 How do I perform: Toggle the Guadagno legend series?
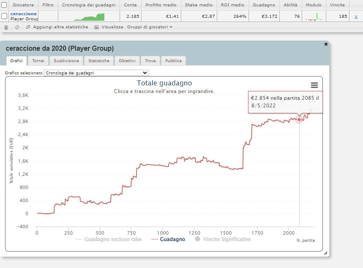[168, 239]
